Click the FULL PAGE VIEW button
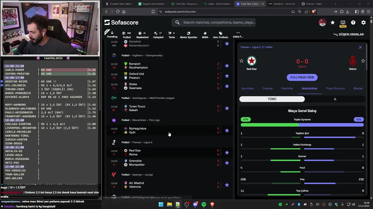The width and height of the screenshot is (373, 209). pos(302,77)
